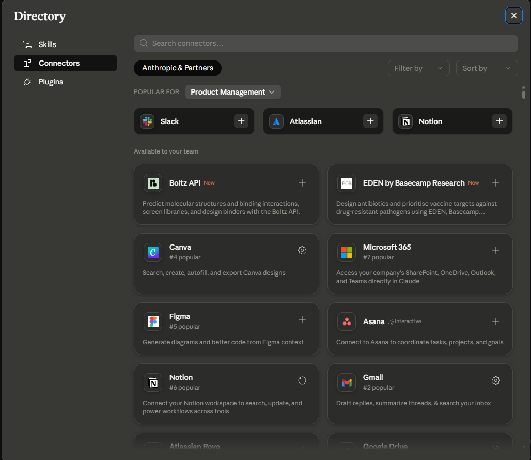Click the New badge beside Boltz API
The image size is (531, 460).
[209, 182]
